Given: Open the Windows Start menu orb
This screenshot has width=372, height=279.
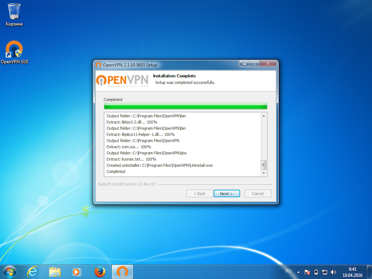Looking at the screenshot, I should (x=10, y=272).
